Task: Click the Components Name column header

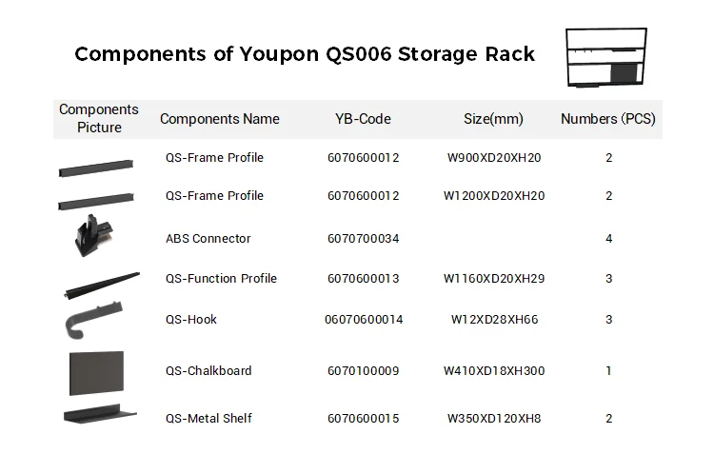Action: [220, 119]
